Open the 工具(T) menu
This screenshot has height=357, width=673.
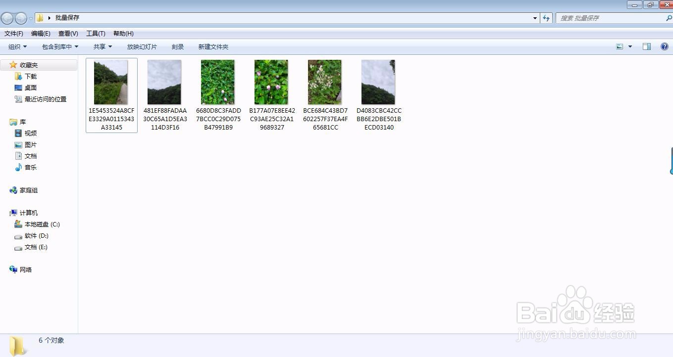pyautogui.click(x=96, y=34)
